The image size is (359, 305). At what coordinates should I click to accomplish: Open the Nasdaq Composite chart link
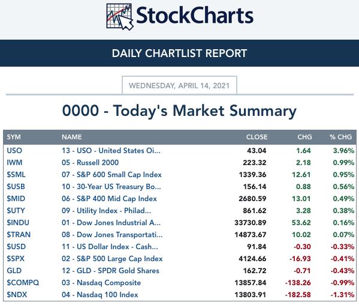click(x=101, y=283)
